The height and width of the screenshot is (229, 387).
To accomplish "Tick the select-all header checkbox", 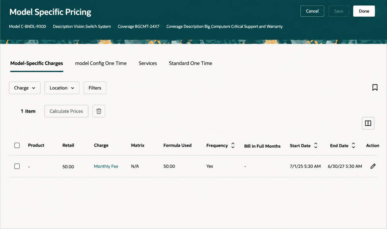I will click(17, 145).
